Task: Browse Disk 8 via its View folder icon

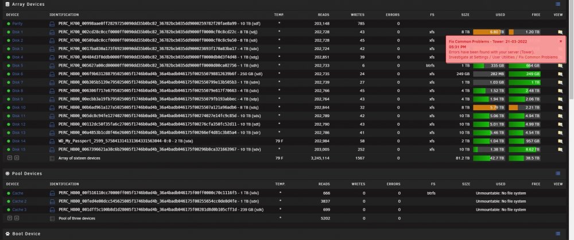Action: click(560, 91)
